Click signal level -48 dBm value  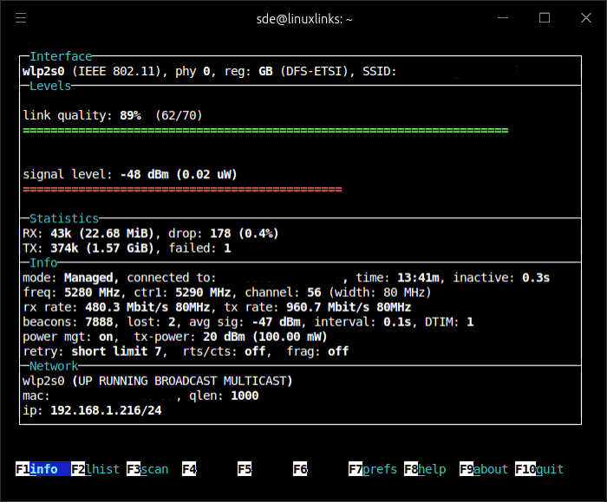145,174
